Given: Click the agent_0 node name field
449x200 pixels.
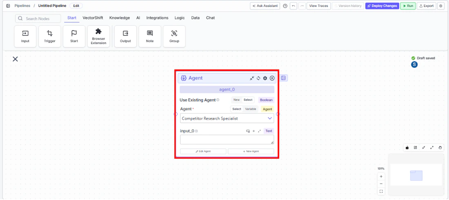Looking at the screenshot, I should point(227,89).
